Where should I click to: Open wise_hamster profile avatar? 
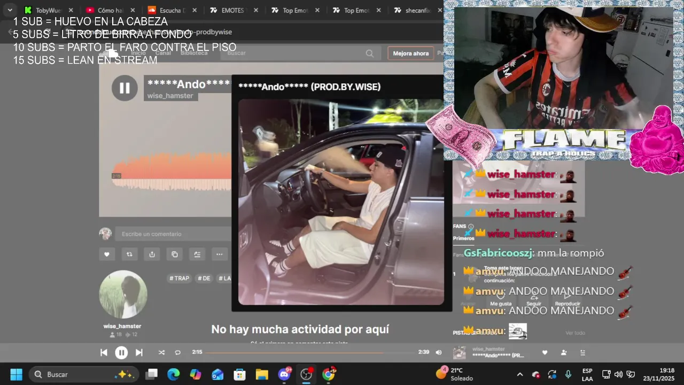123,295
